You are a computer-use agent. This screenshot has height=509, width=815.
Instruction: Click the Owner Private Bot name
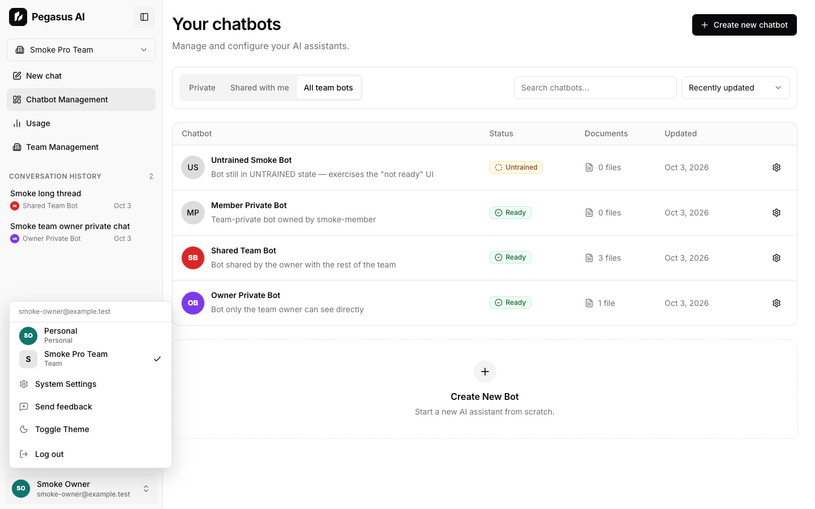coord(246,295)
